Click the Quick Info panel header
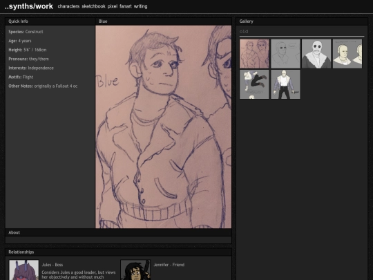Viewport: 373px width, 280px height. point(50,21)
